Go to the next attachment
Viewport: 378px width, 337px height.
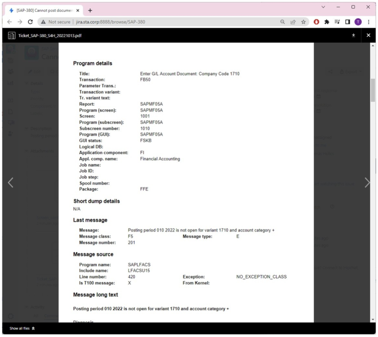tap(367, 183)
